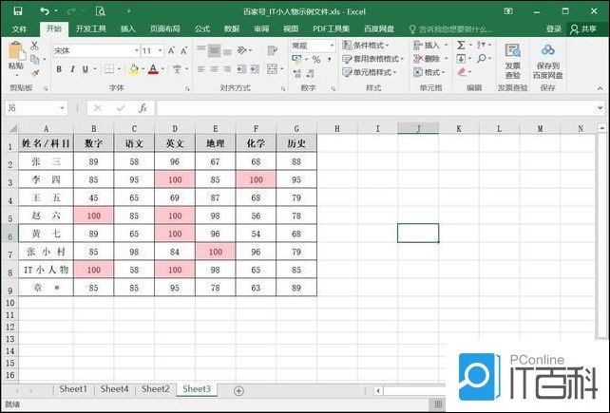
Task: Align text to the left
Action: 201,69
